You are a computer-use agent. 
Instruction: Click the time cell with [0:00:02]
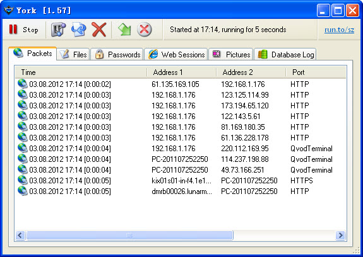click(x=70, y=84)
